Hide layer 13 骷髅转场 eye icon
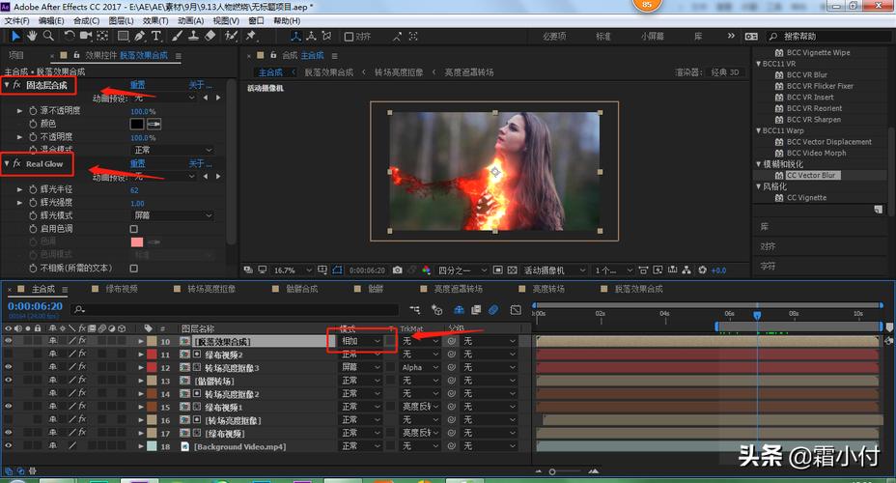 (8, 380)
